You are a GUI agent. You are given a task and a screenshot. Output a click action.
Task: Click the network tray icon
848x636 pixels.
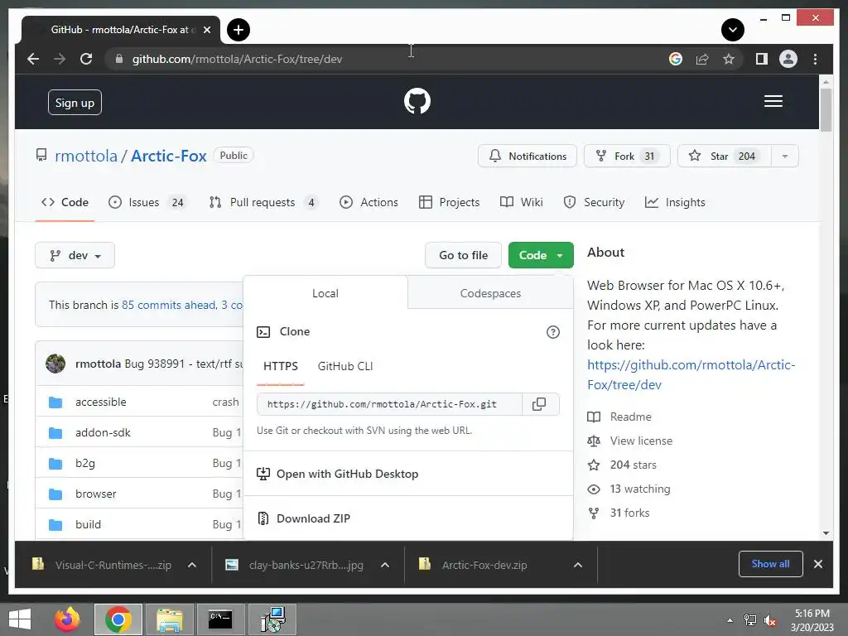pyautogui.click(x=749, y=620)
